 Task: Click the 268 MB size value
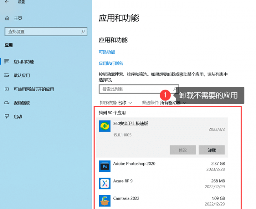tap(218, 181)
